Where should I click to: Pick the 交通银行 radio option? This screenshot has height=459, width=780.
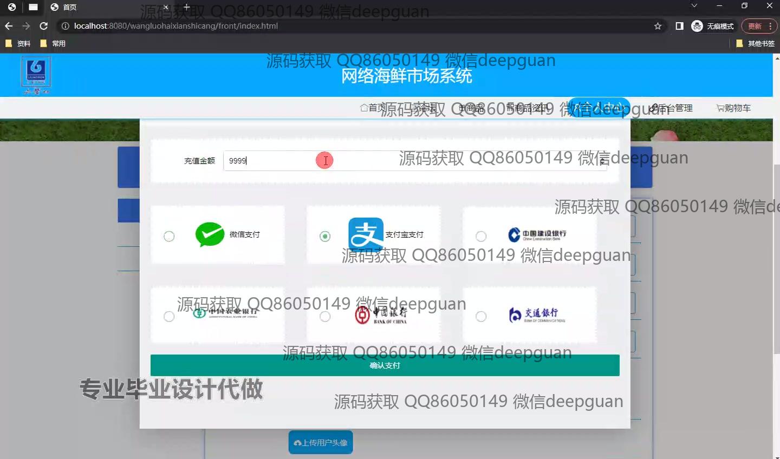[481, 316]
